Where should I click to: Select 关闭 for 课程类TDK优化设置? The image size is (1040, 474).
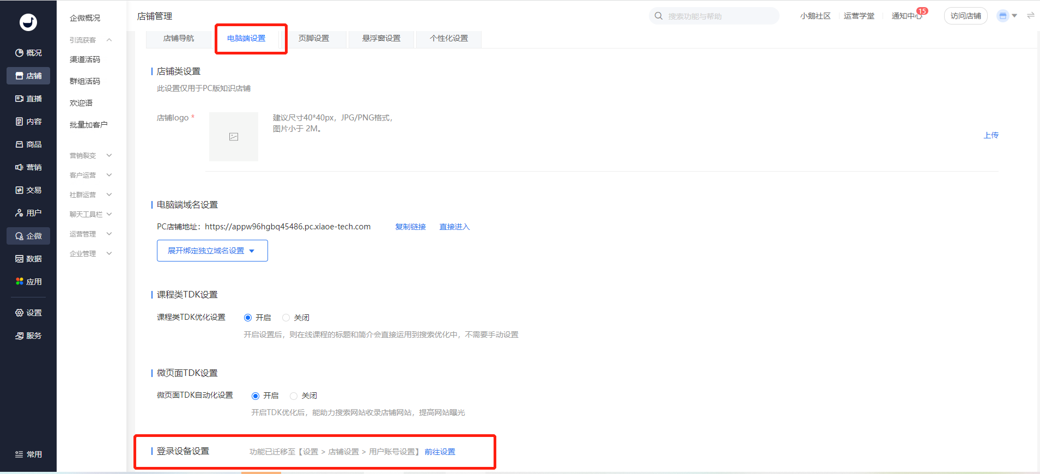point(286,318)
